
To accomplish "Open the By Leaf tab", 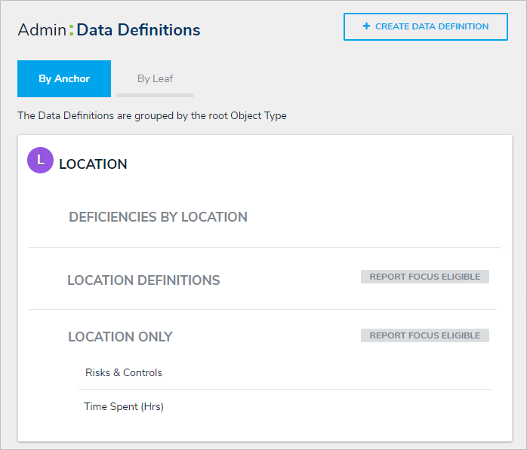I will click(x=156, y=78).
